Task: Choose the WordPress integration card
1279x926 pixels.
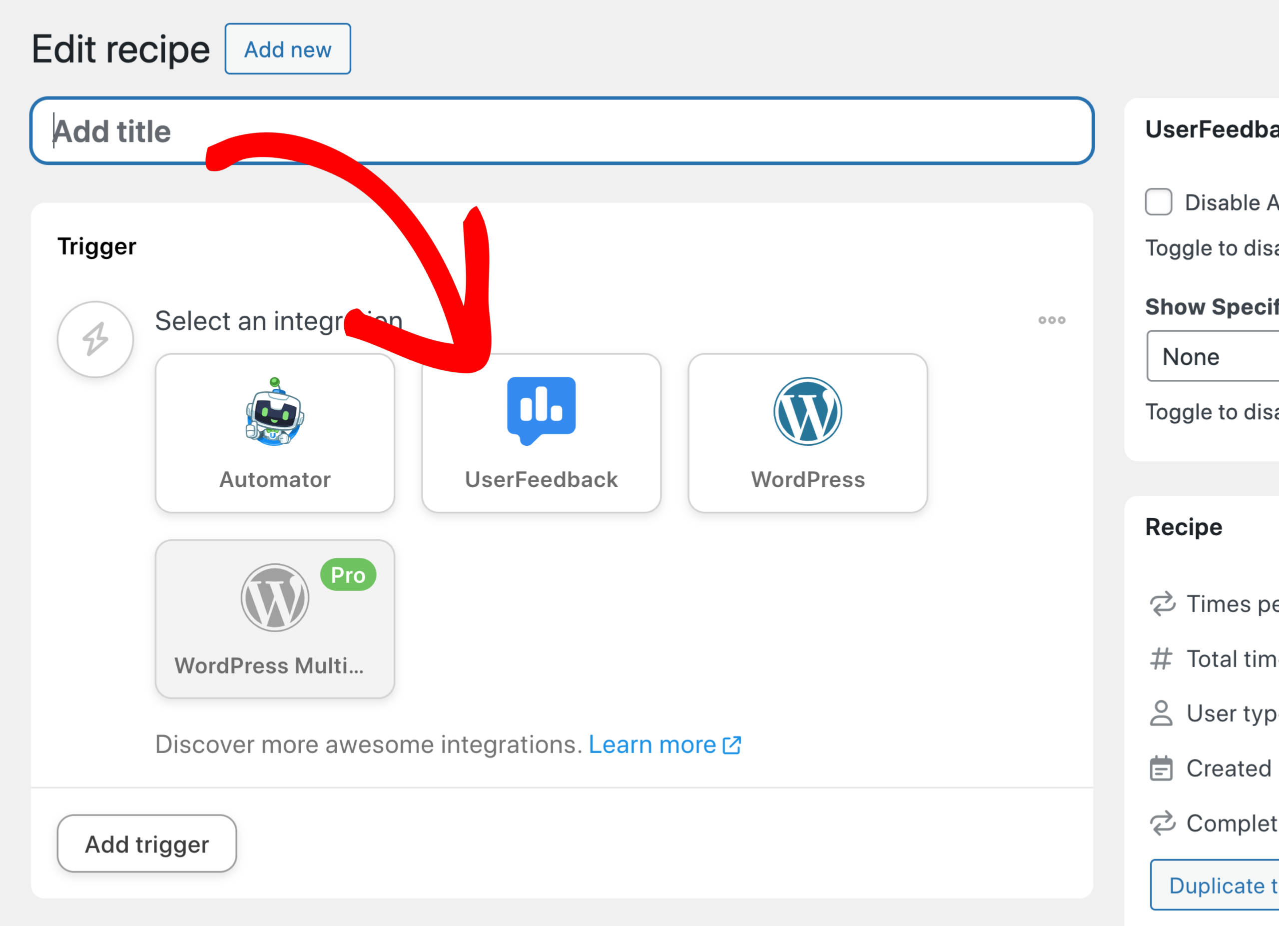Action: click(807, 433)
